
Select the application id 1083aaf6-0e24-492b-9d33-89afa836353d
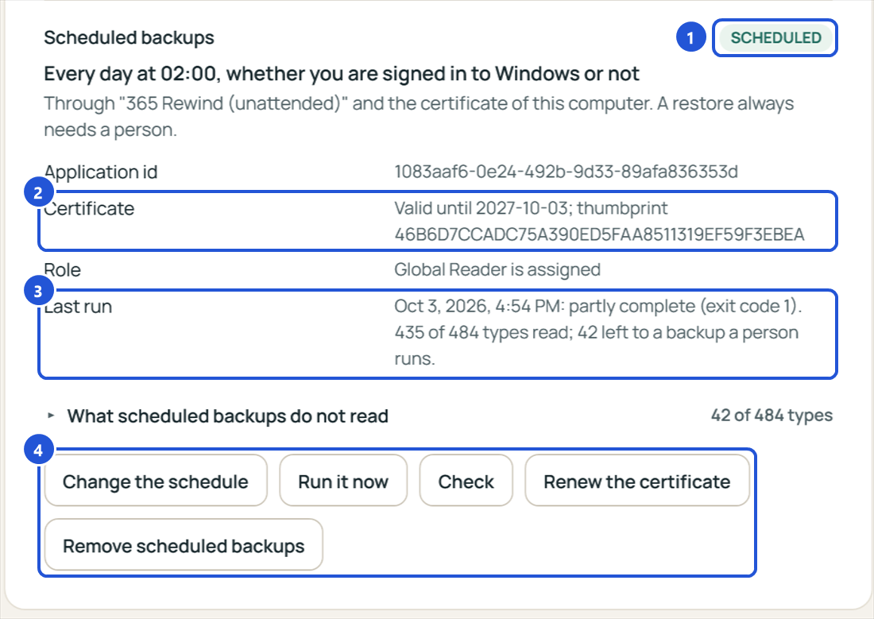(x=566, y=172)
